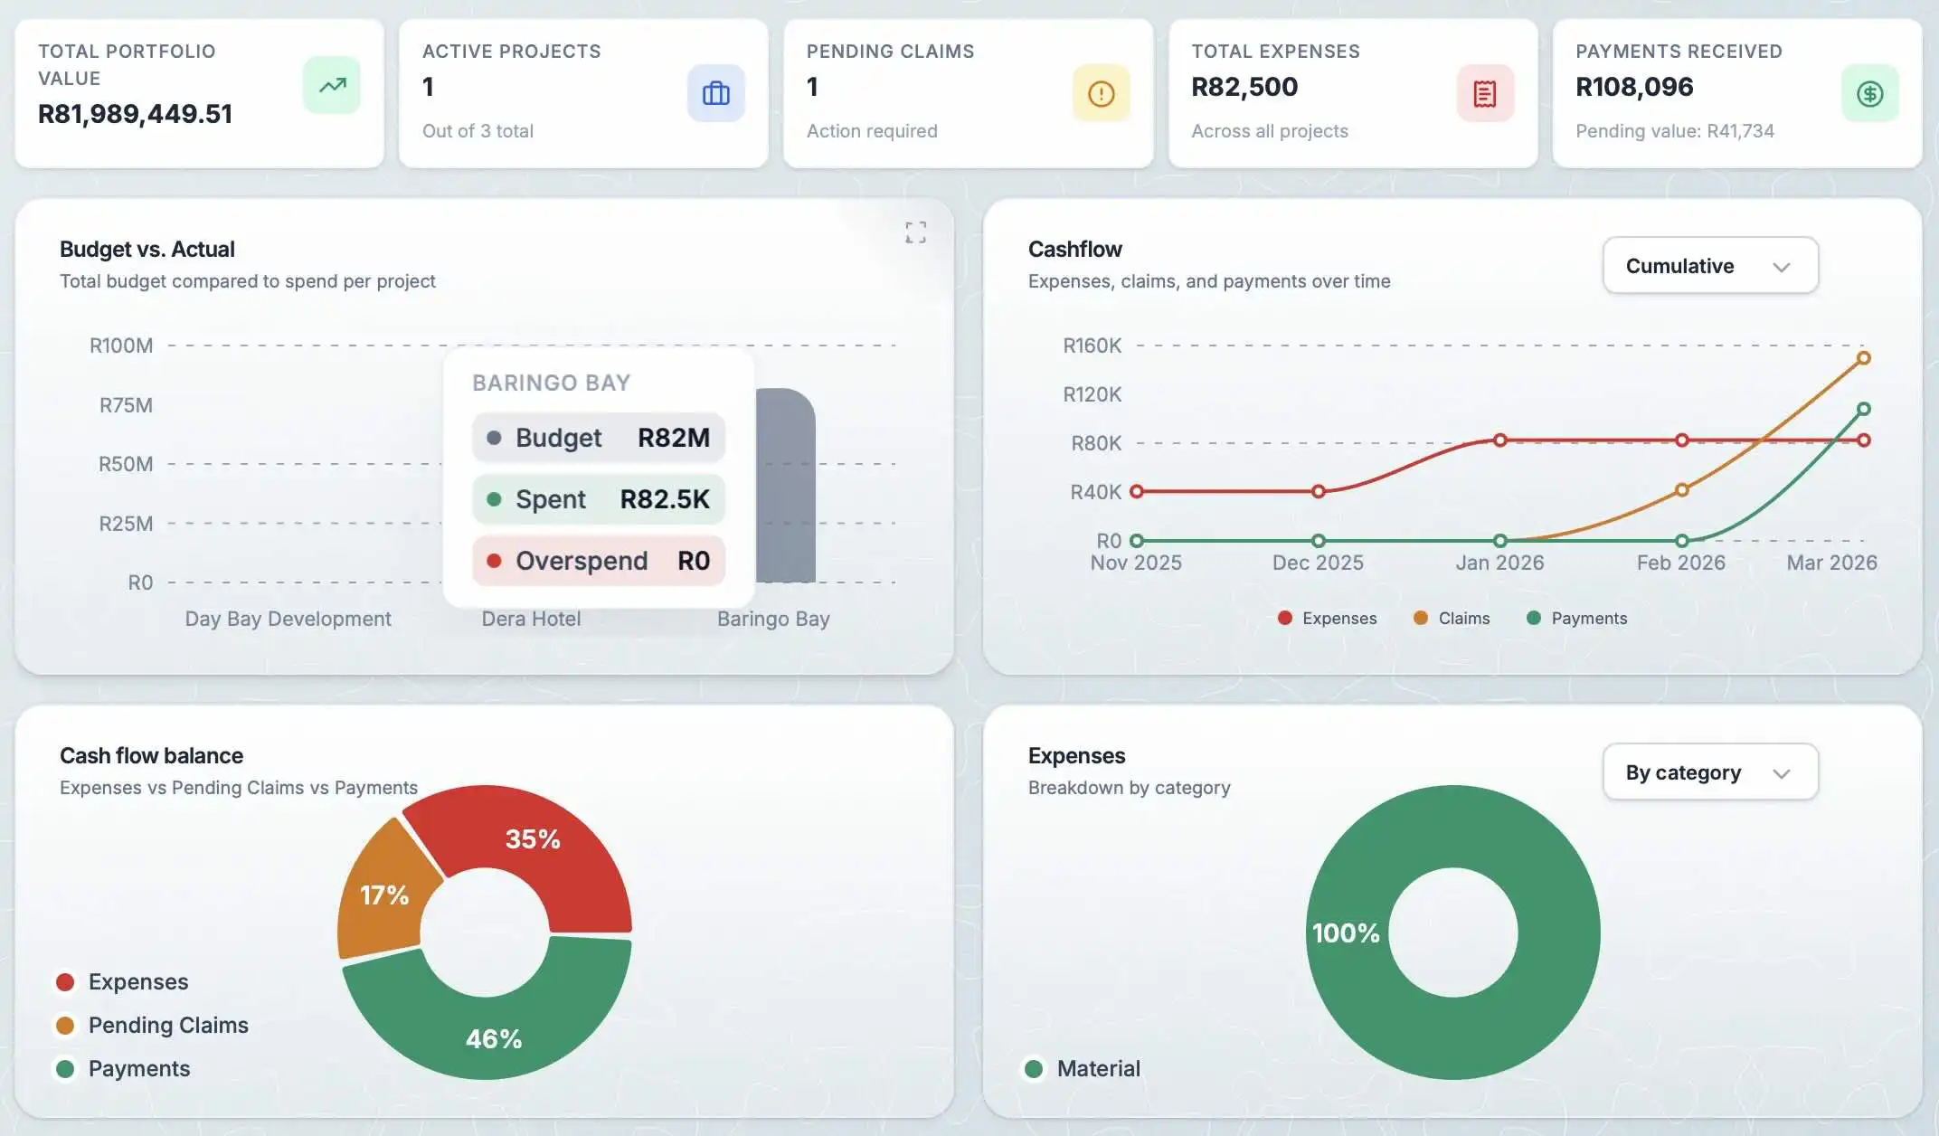Viewport: 1939px width, 1136px height.
Task: Open the Pending Claims action required link
Action: click(870, 130)
